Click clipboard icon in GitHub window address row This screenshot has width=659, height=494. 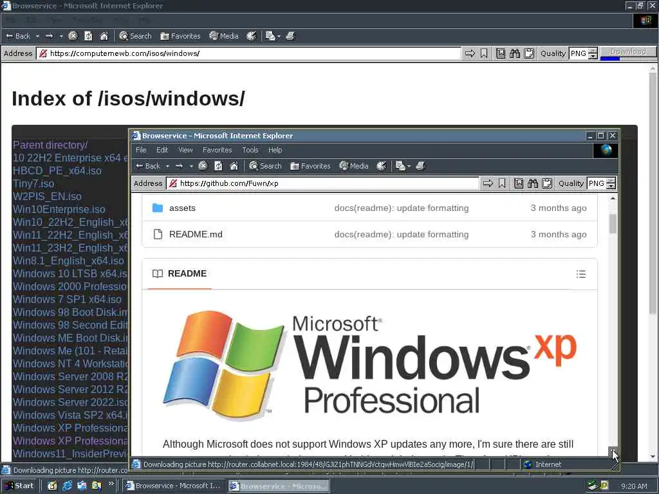(547, 183)
